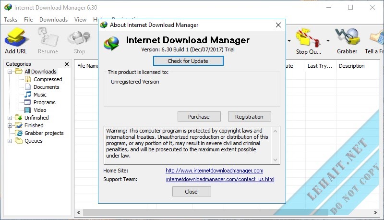Viewport: 384px width, 220px height.
Task: Open the Grabber tool icon
Action: coord(347,37)
